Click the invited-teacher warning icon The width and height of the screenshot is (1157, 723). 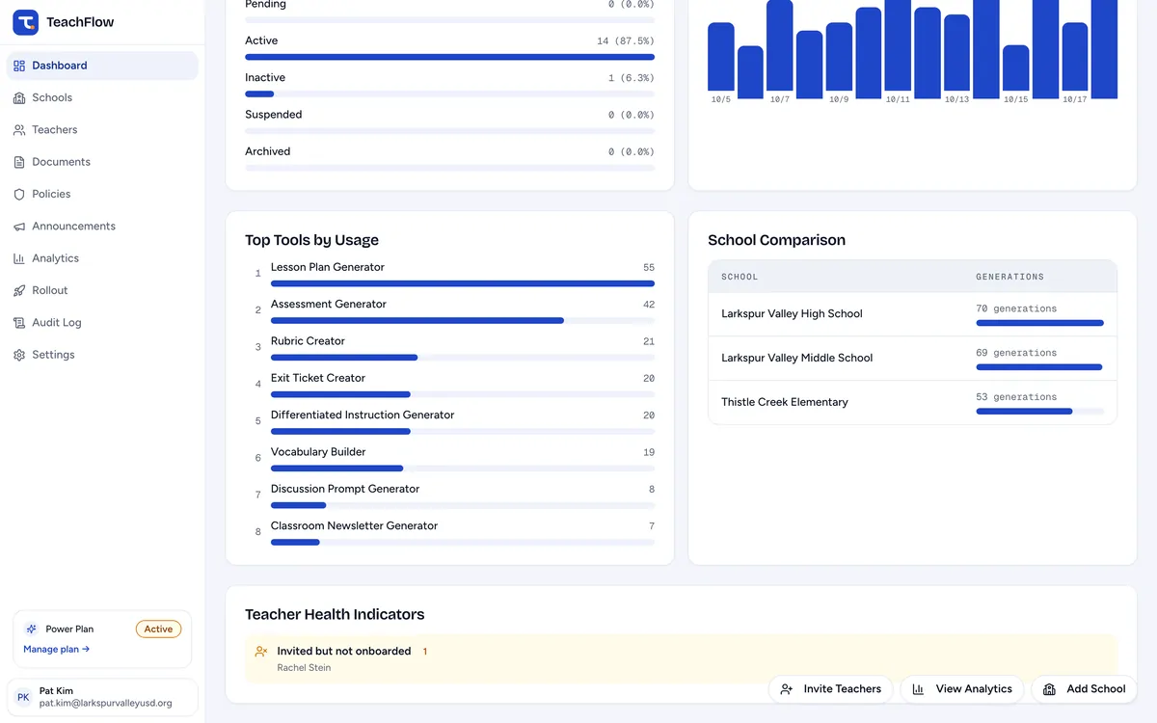point(261,652)
